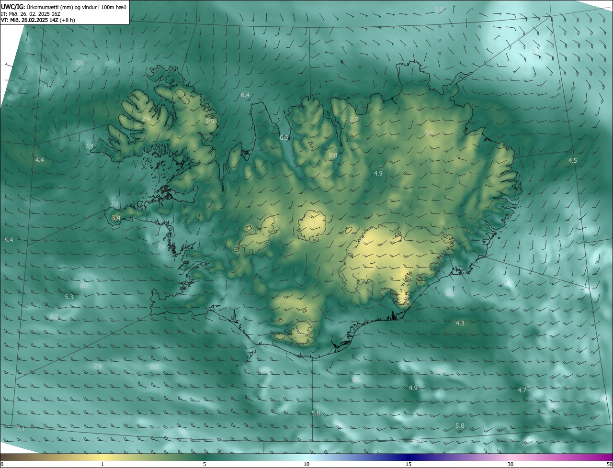Click the 50 tick label on the colour scale
The image size is (613, 468).
tap(609, 464)
